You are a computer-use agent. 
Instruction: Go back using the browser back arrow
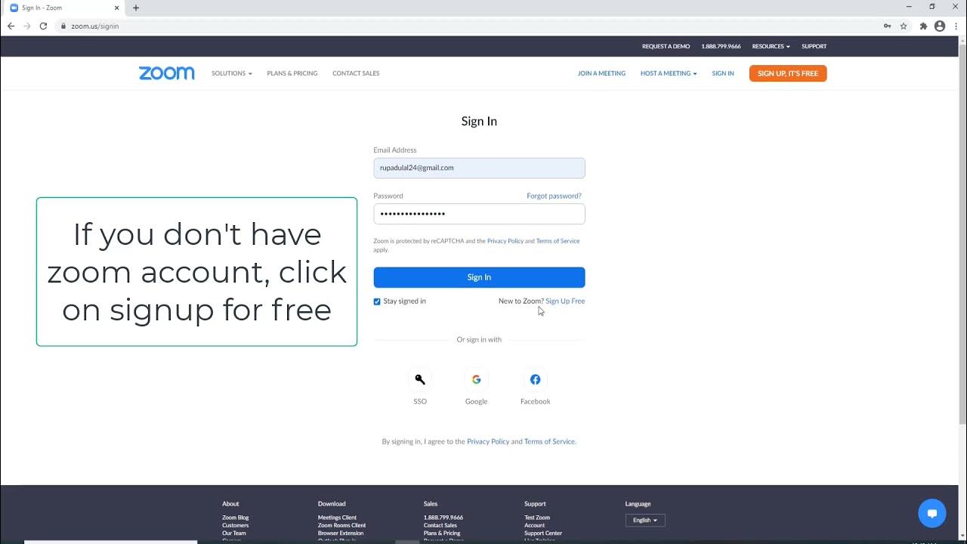11,26
